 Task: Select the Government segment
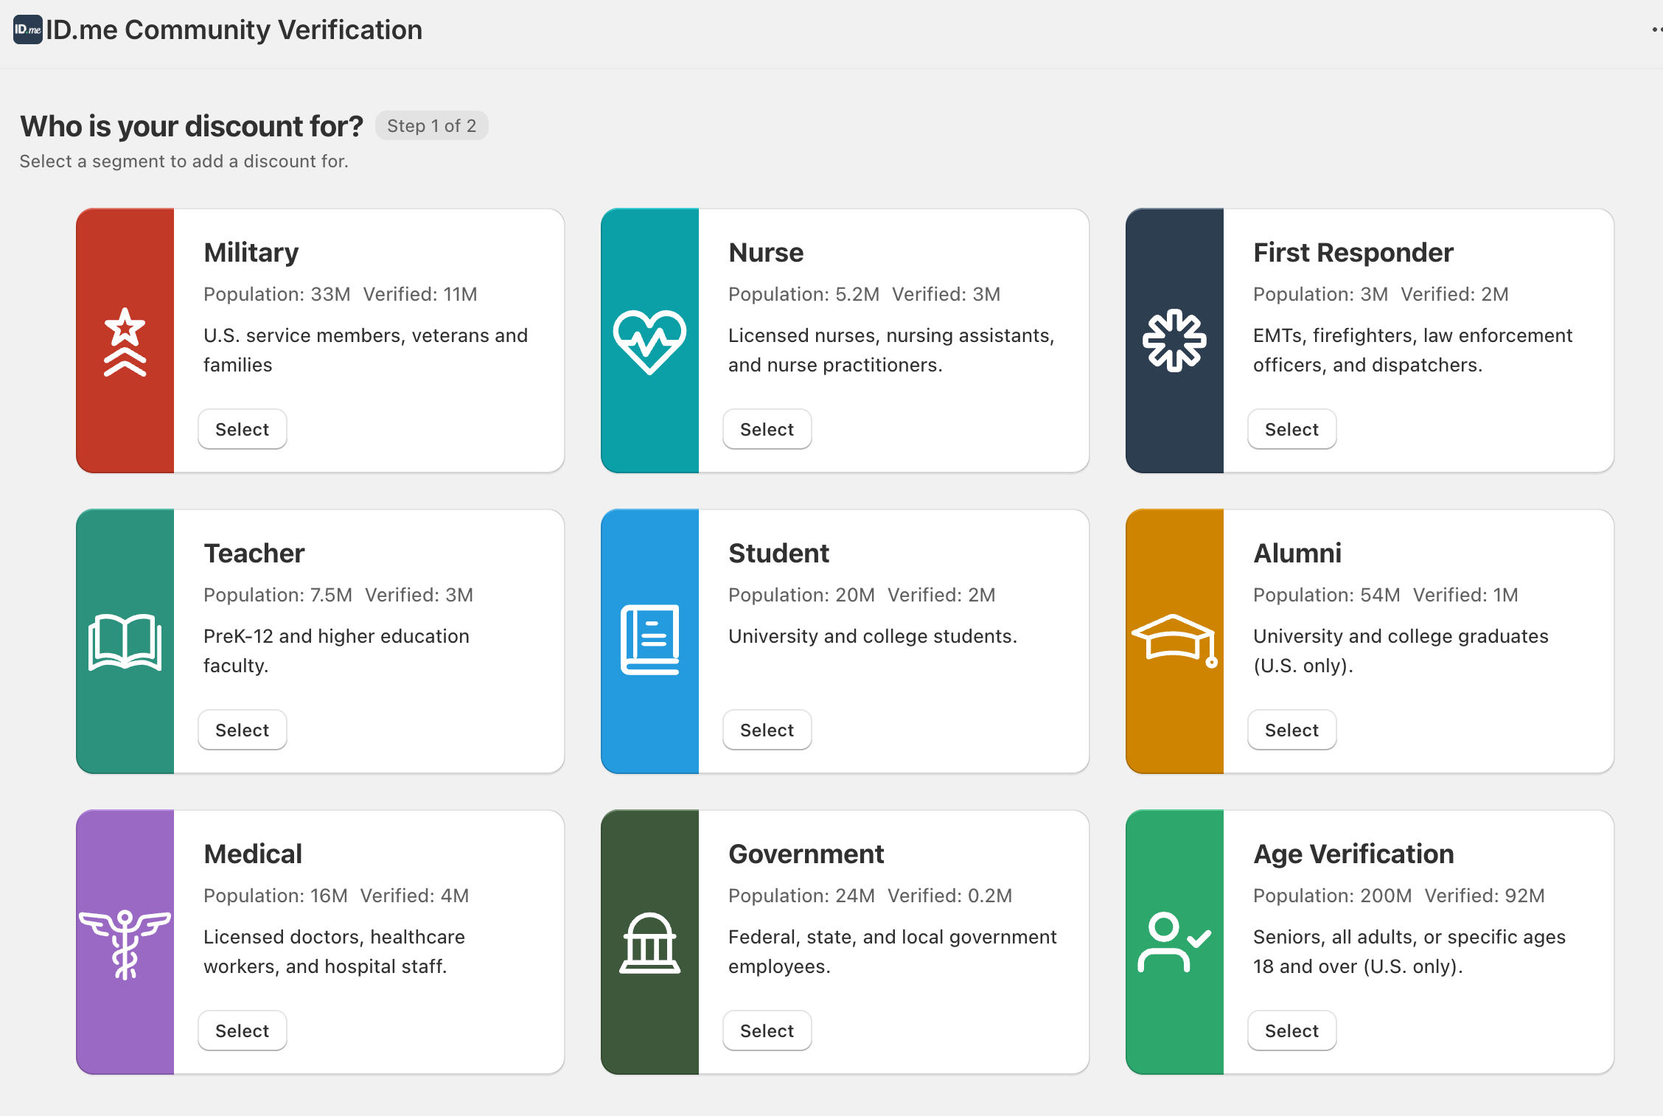click(x=767, y=1030)
